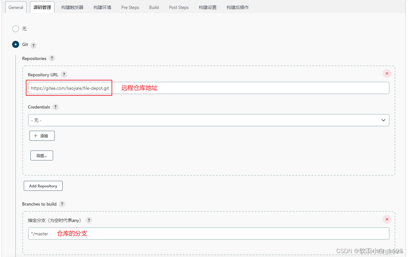Click the 添加 credentials button

tap(42, 136)
